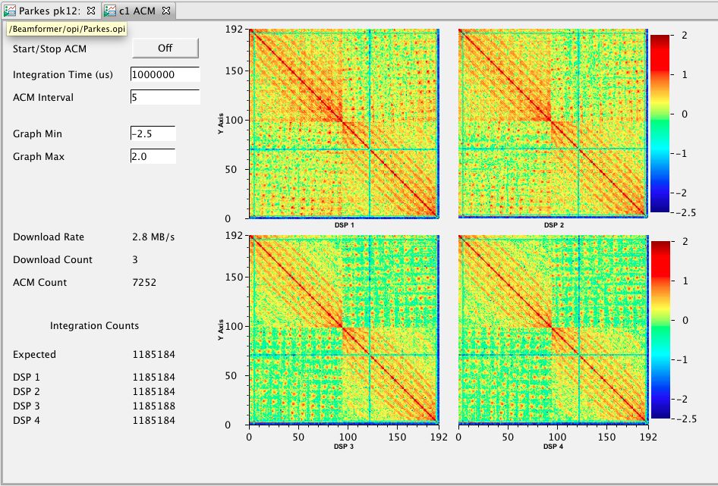Select the DSP 2 correlation heatmap

click(x=553, y=124)
